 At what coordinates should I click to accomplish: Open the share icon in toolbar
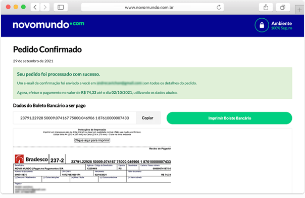pos(266,8)
